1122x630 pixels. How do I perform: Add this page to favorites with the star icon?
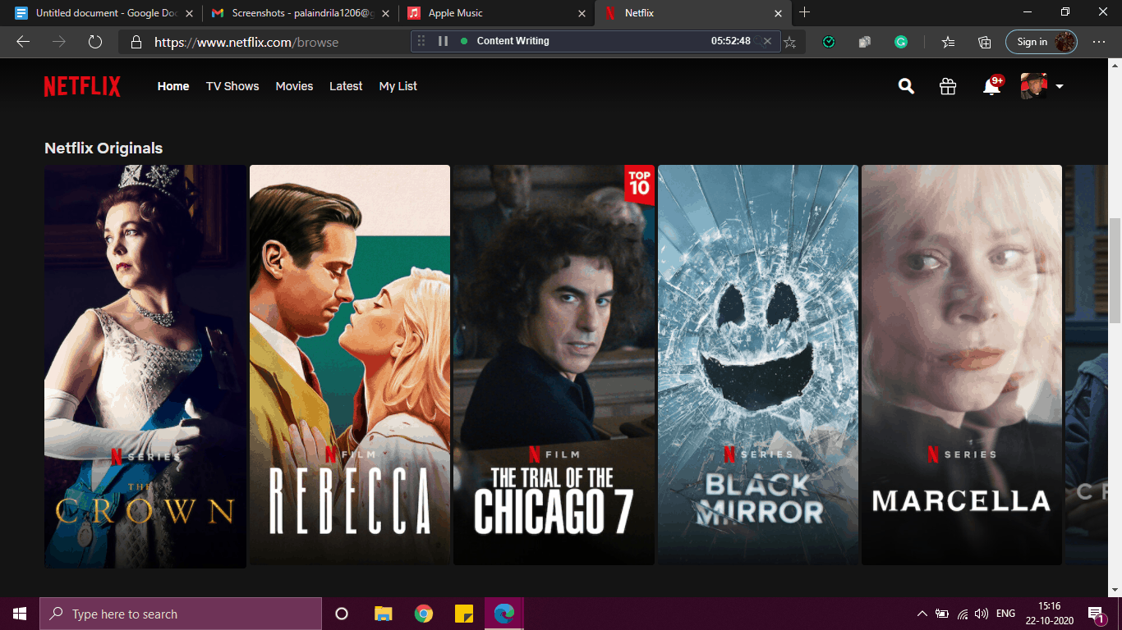(x=790, y=43)
